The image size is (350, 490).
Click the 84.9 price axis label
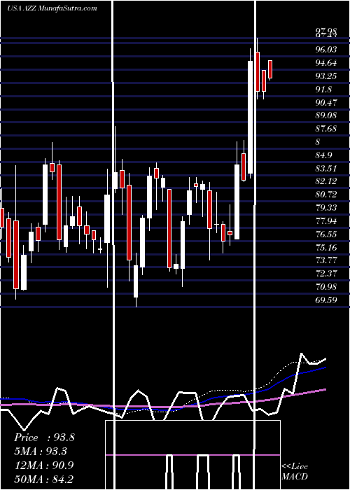tap(324, 155)
